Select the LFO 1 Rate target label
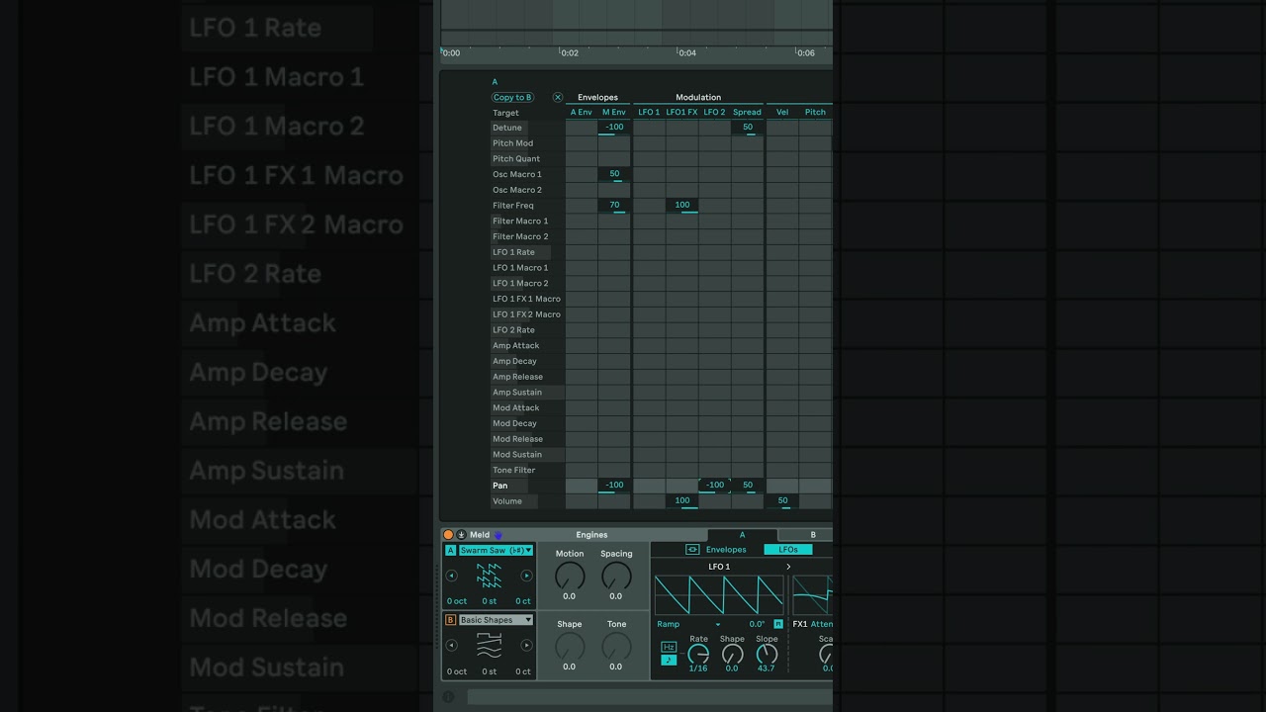 tap(513, 252)
